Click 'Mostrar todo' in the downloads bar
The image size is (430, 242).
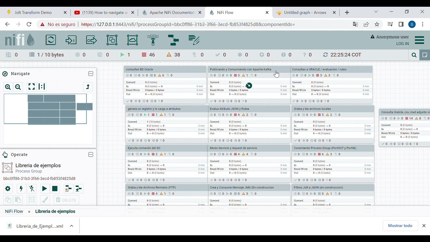click(x=400, y=226)
